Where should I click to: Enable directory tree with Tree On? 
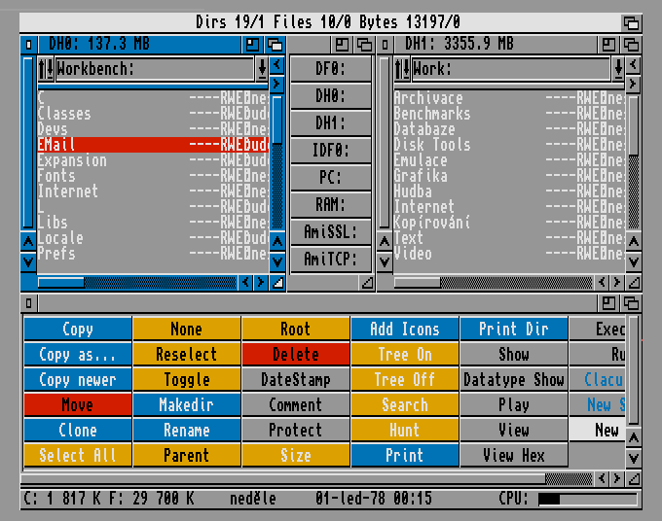[x=404, y=355]
